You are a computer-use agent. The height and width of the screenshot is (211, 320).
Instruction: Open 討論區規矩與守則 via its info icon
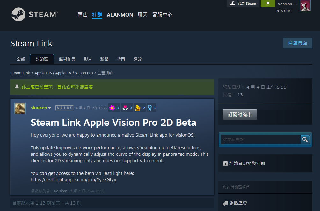(225, 163)
